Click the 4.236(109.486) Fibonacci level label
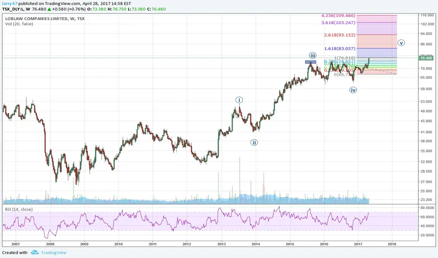Viewport: 438px width, 258px height. click(338, 15)
